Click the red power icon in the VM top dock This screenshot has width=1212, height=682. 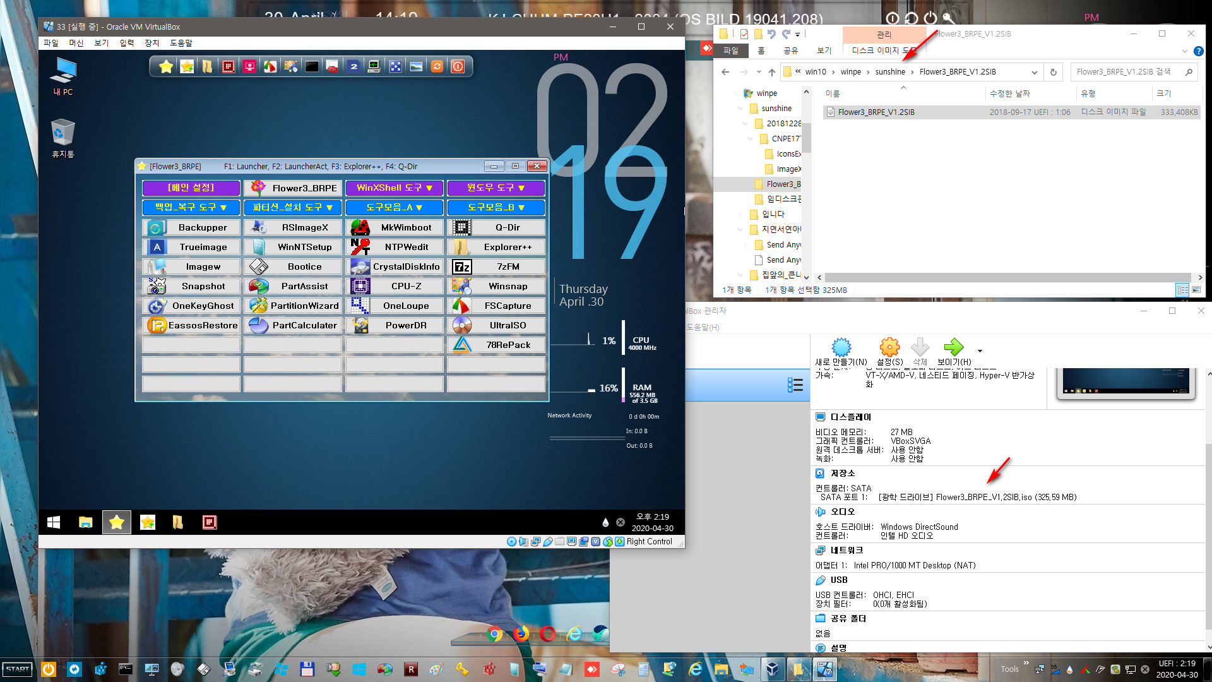[x=458, y=66]
